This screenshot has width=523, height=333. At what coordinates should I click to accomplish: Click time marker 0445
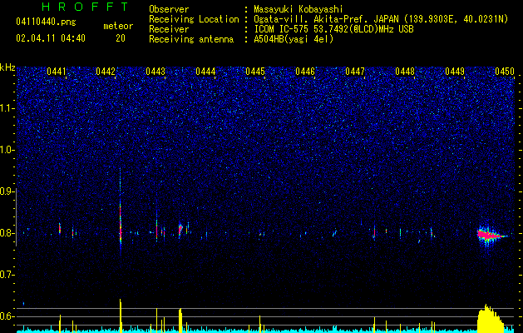pyautogui.click(x=255, y=72)
